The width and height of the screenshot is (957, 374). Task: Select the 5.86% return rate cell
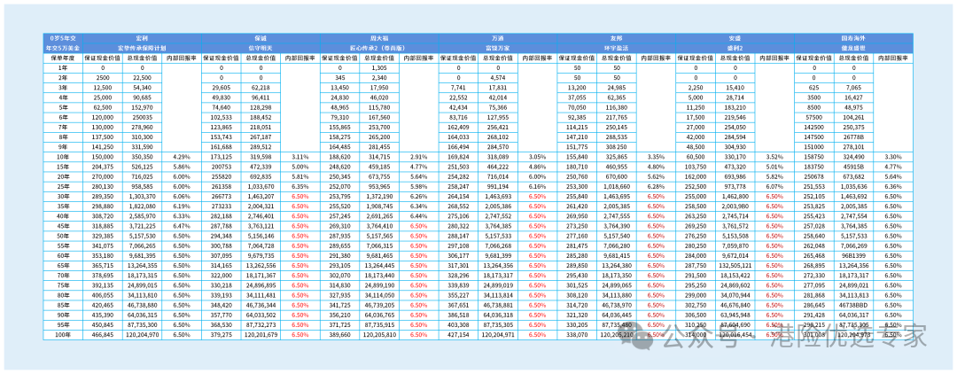click(182, 166)
